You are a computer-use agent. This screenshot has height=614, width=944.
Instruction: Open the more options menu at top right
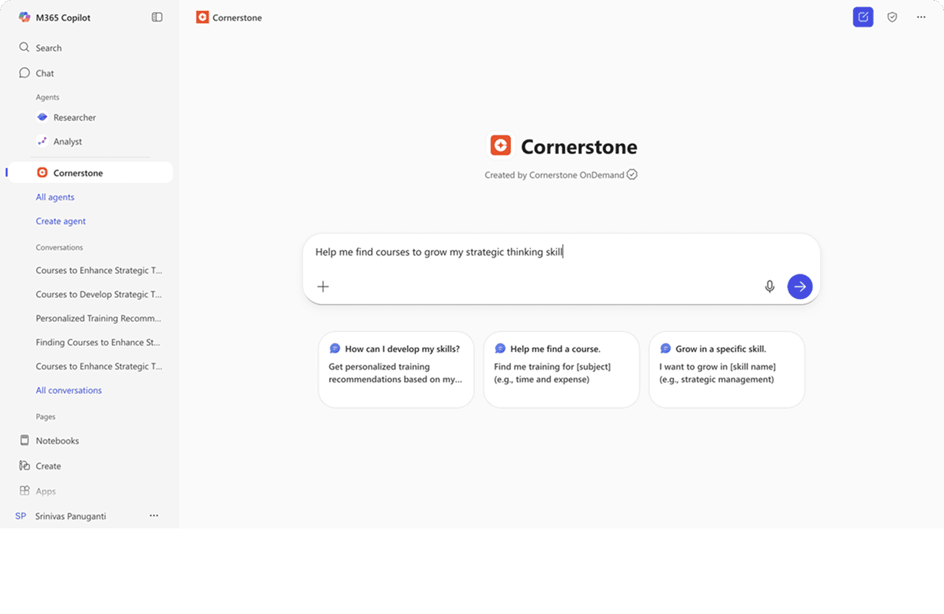pos(921,17)
